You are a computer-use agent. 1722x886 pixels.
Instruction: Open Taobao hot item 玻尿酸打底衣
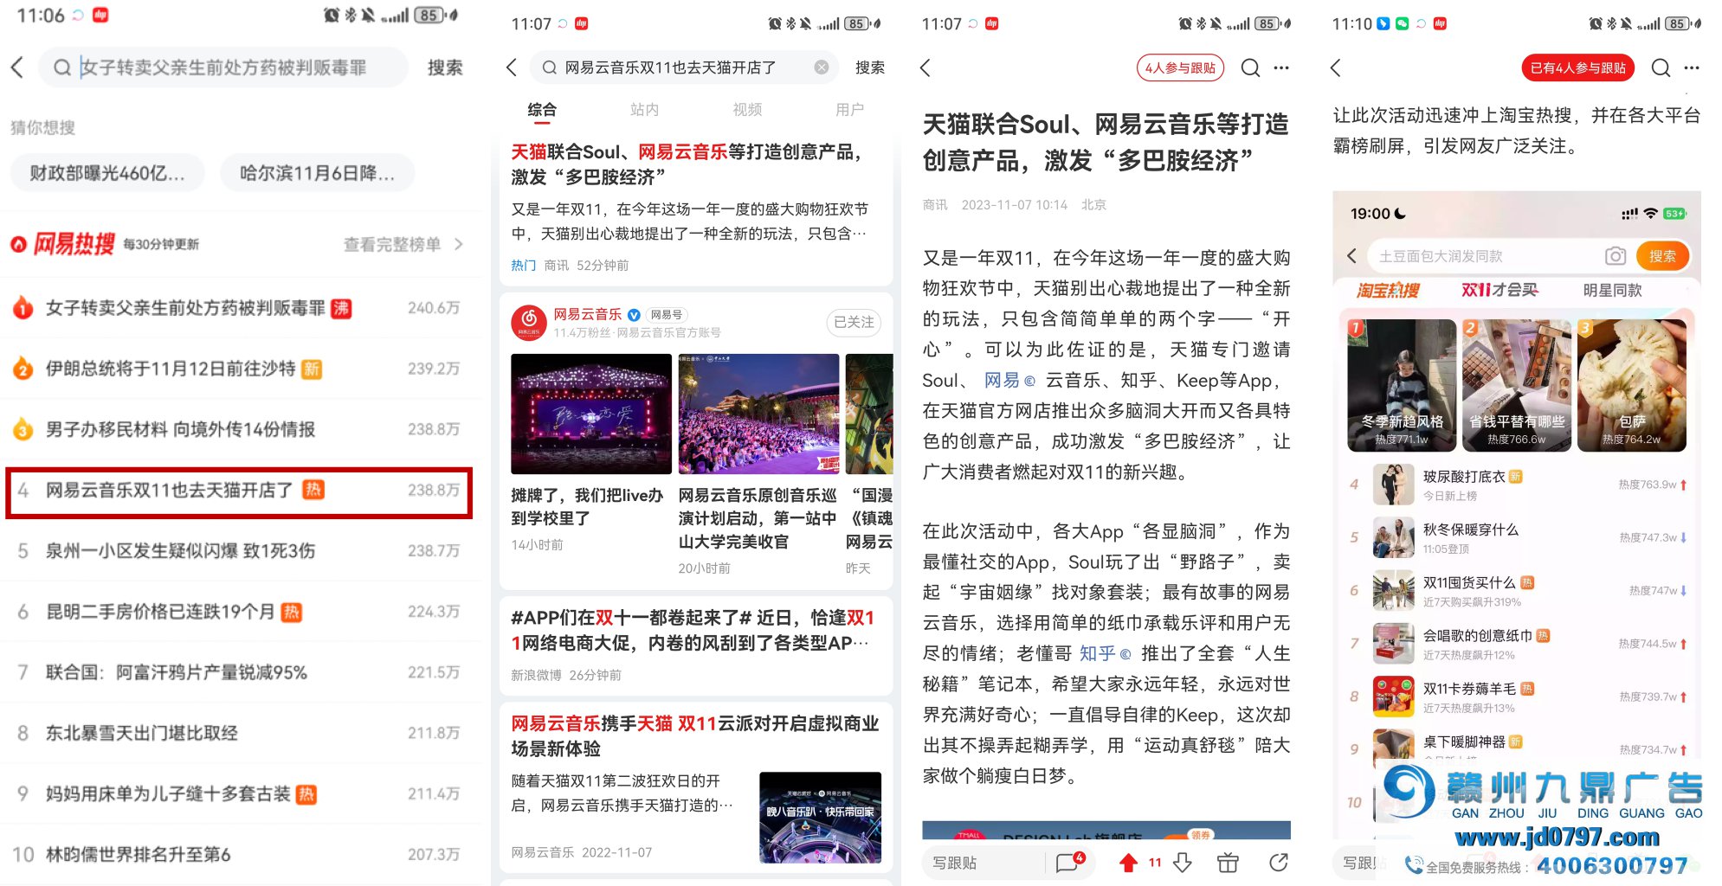pos(1517,485)
